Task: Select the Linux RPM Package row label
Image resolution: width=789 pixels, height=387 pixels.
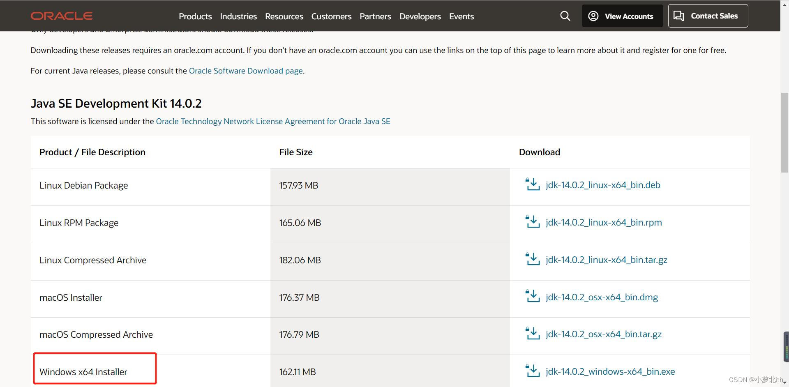Action: click(x=79, y=223)
